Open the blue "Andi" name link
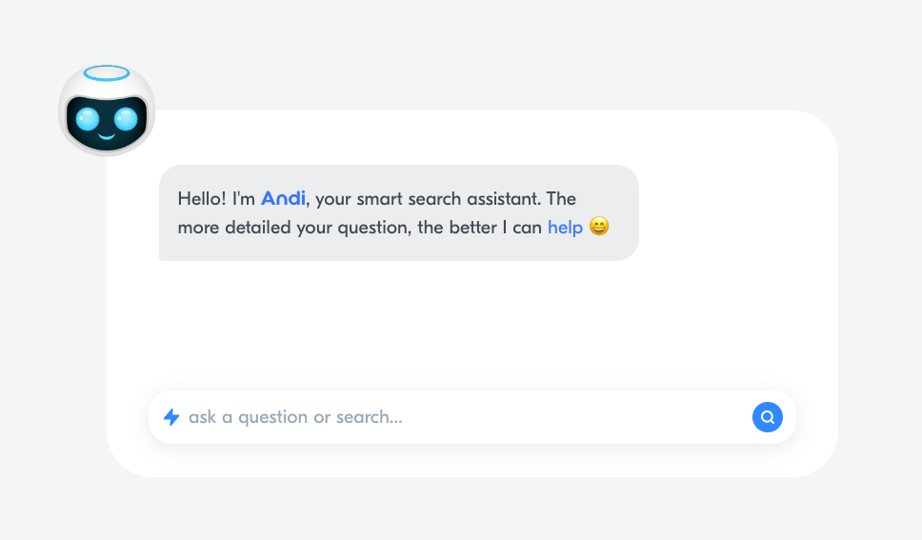 [x=283, y=198]
